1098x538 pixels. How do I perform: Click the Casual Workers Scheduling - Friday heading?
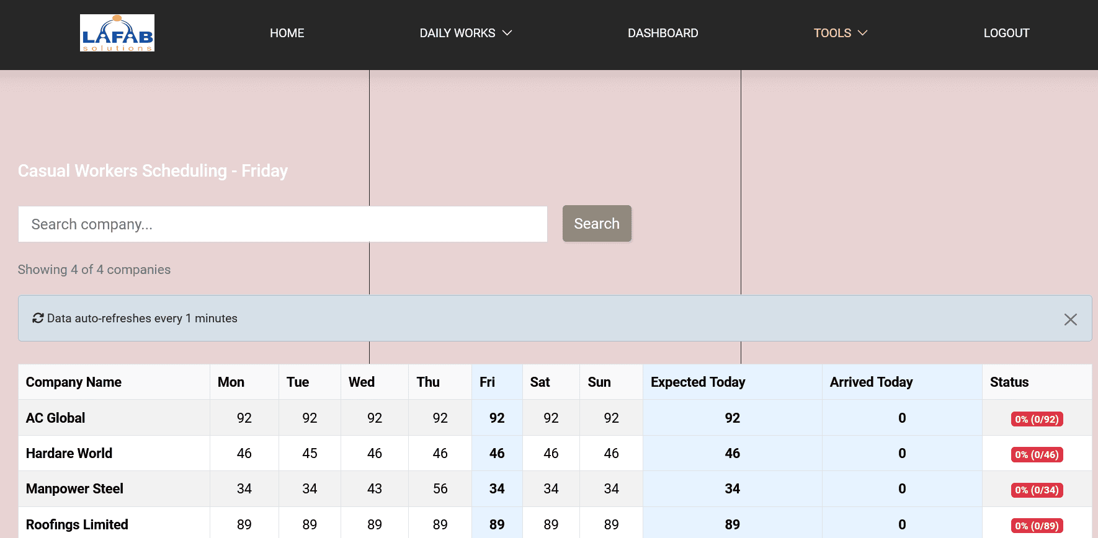pyautogui.click(x=153, y=170)
